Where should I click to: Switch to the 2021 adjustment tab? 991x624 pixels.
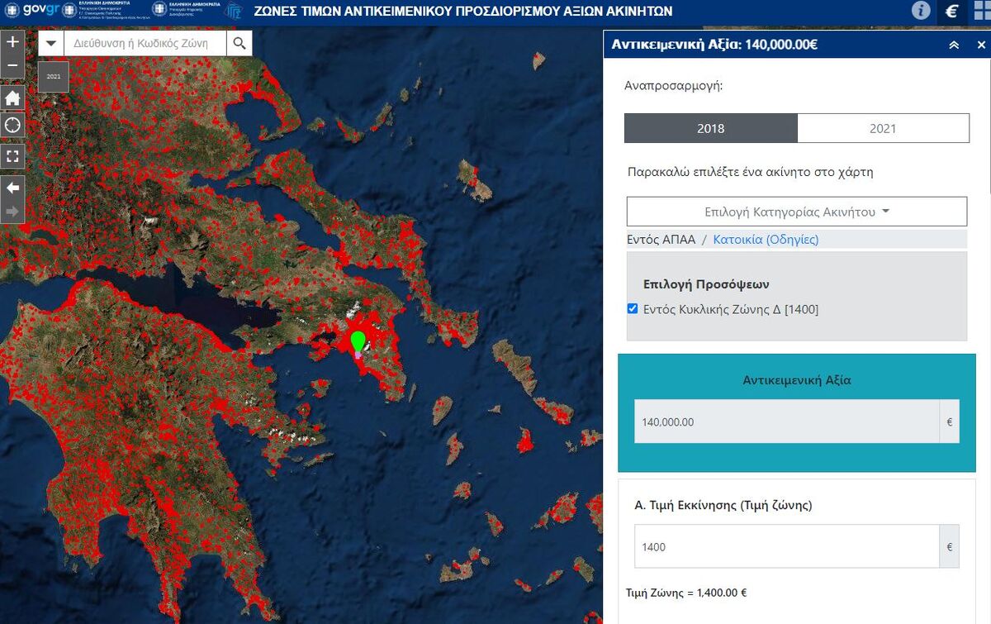(882, 128)
